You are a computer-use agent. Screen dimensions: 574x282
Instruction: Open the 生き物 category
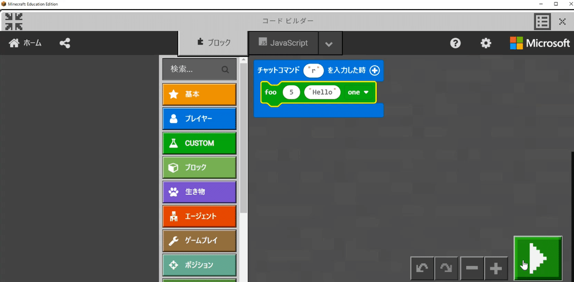[x=199, y=192]
